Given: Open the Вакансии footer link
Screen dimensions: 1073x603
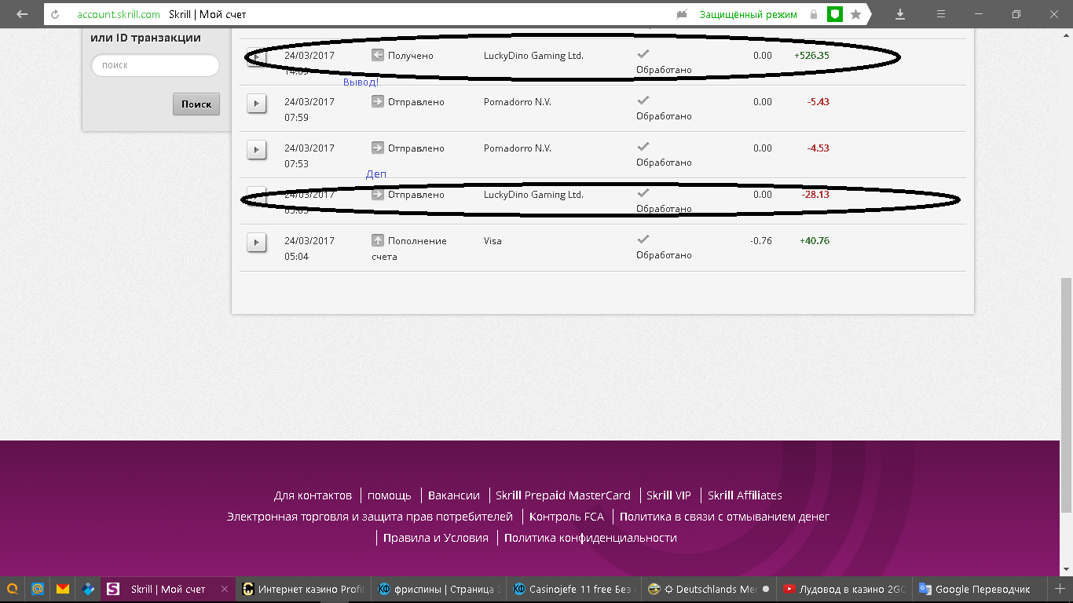Looking at the screenshot, I should [x=454, y=495].
